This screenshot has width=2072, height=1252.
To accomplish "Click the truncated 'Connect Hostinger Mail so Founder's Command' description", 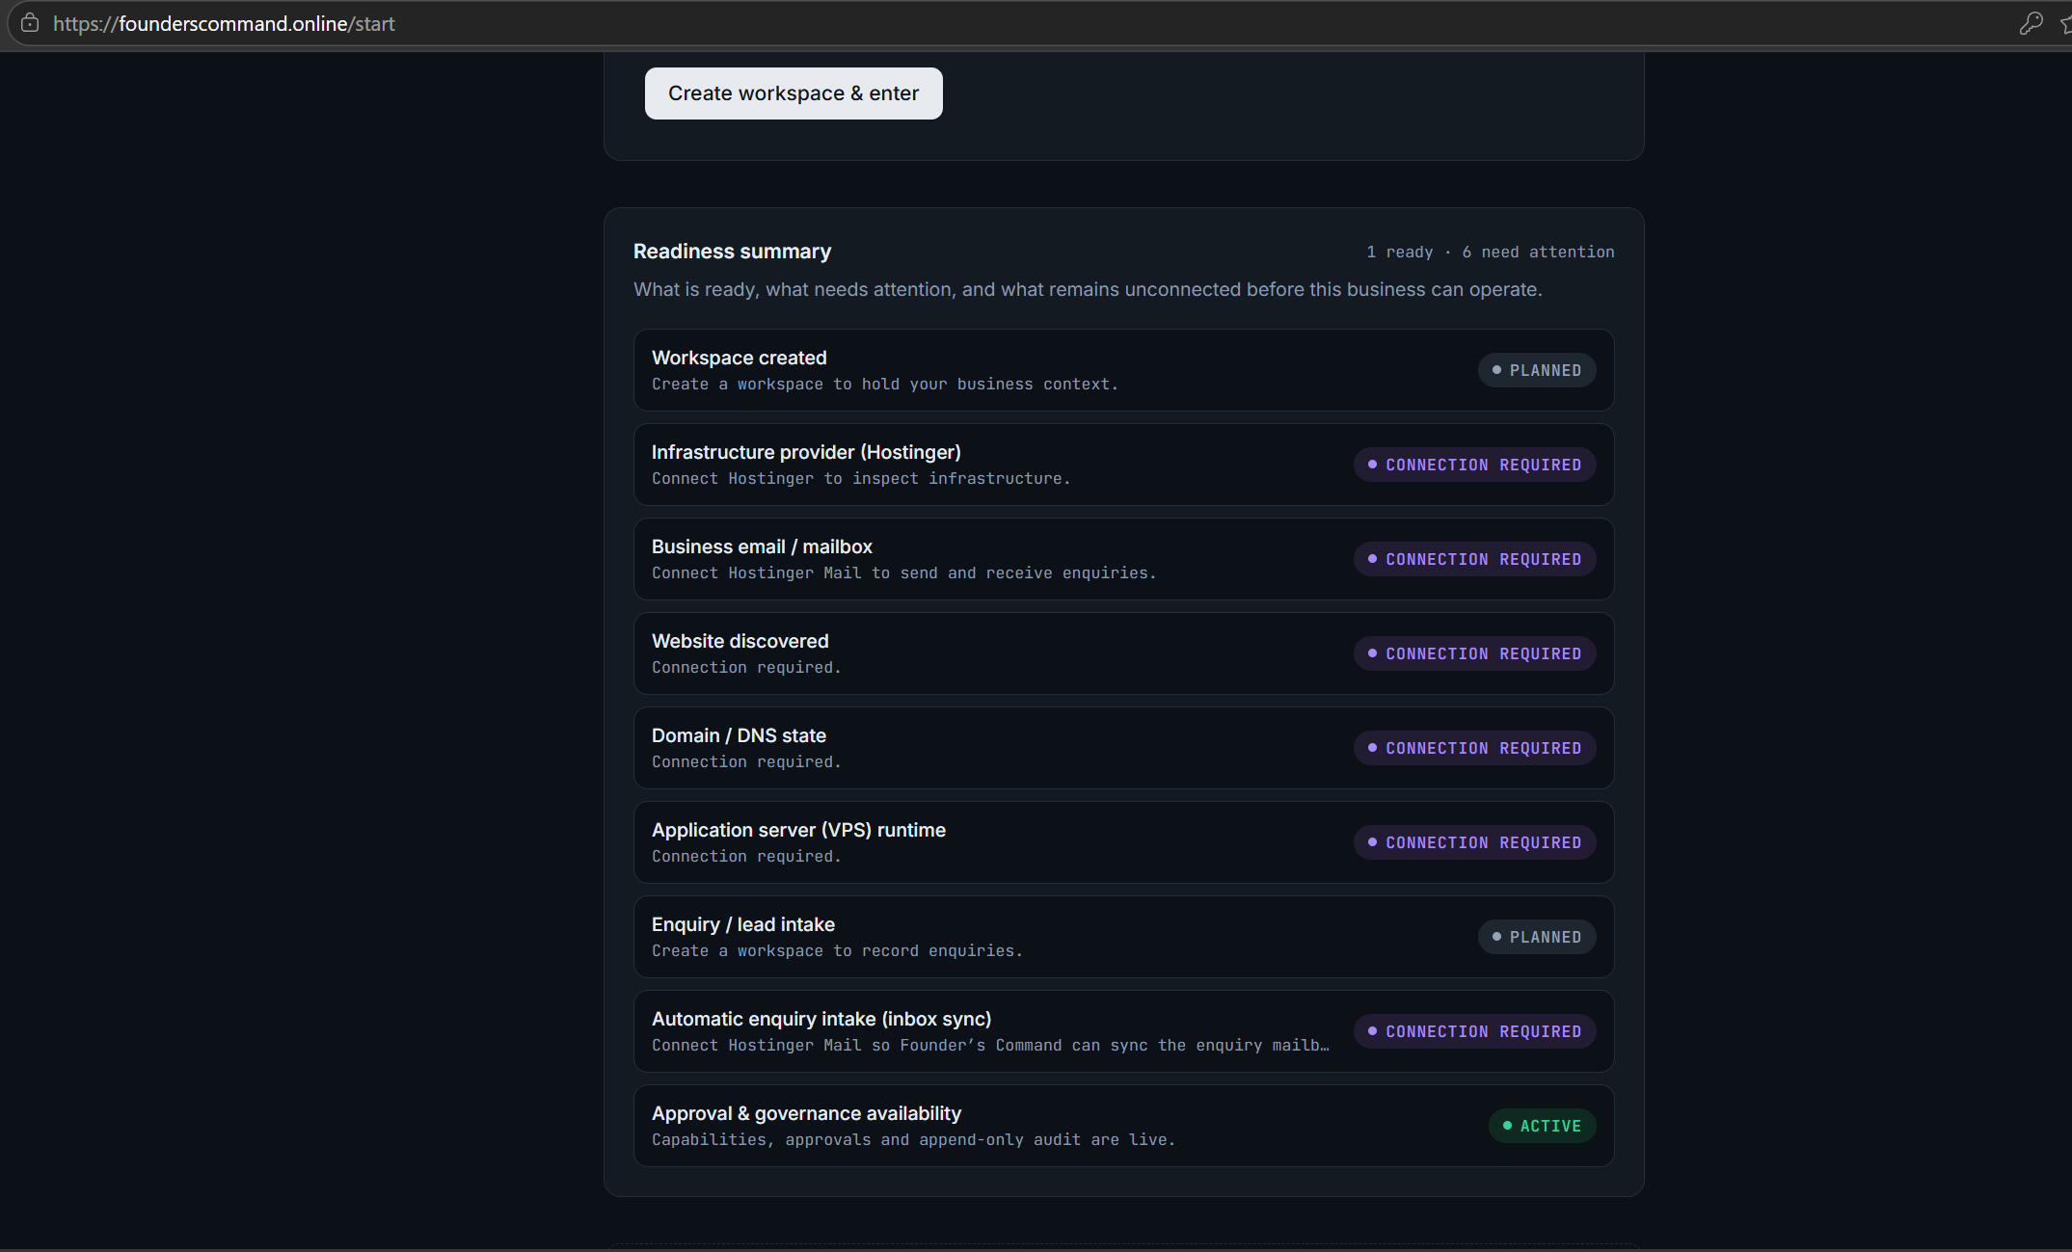I will (990, 1045).
